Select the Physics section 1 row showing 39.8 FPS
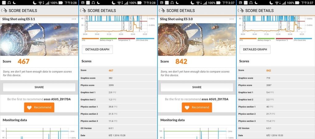 [118, 107]
